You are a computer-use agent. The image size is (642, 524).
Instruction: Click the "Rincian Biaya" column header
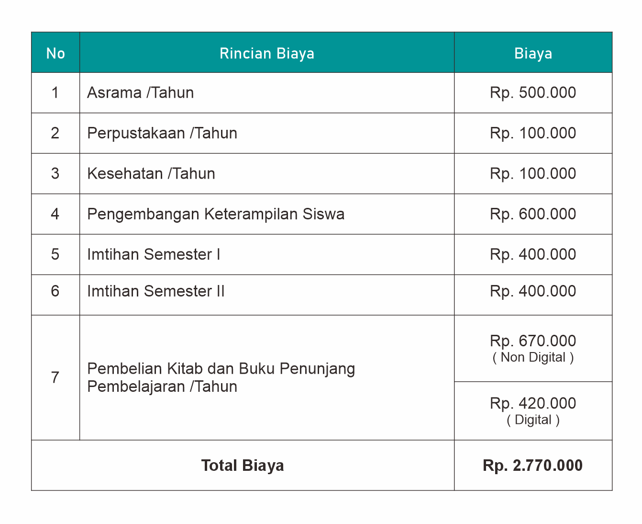(x=266, y=53)
